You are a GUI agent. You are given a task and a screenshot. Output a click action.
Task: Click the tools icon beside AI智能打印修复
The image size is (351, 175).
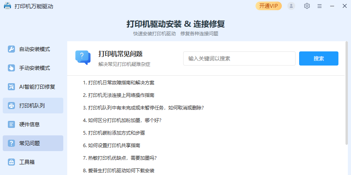pos(11,87)
